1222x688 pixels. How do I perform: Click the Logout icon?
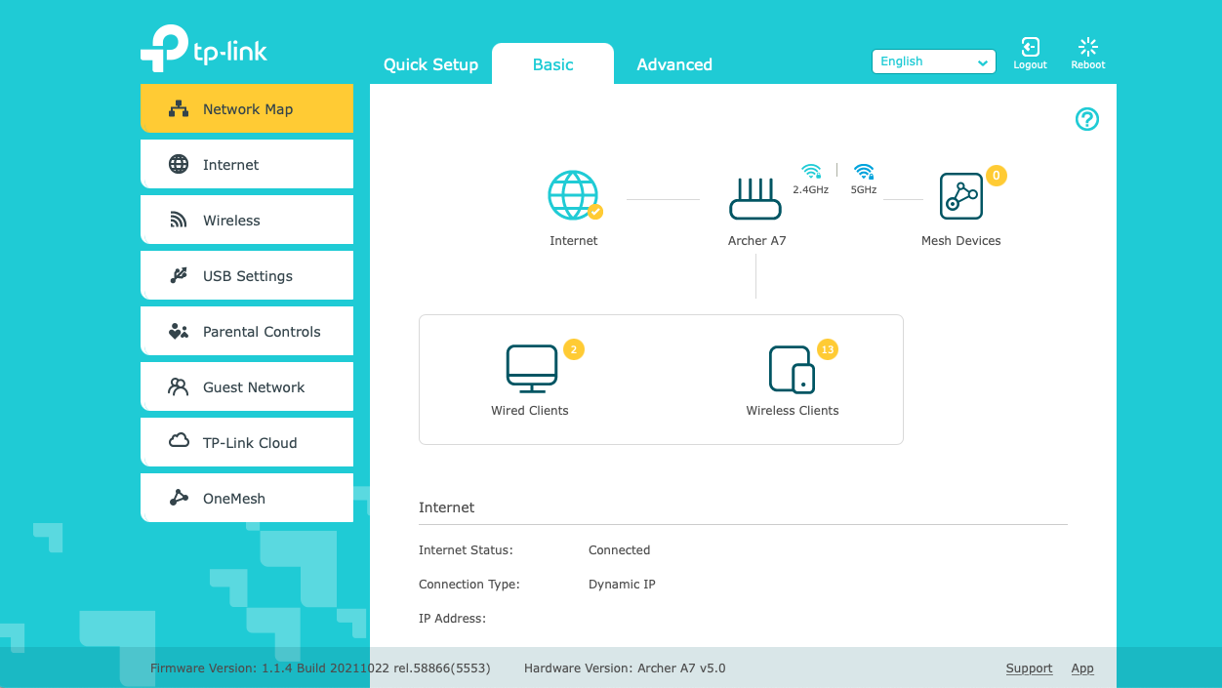click(x=1030, y=47)
